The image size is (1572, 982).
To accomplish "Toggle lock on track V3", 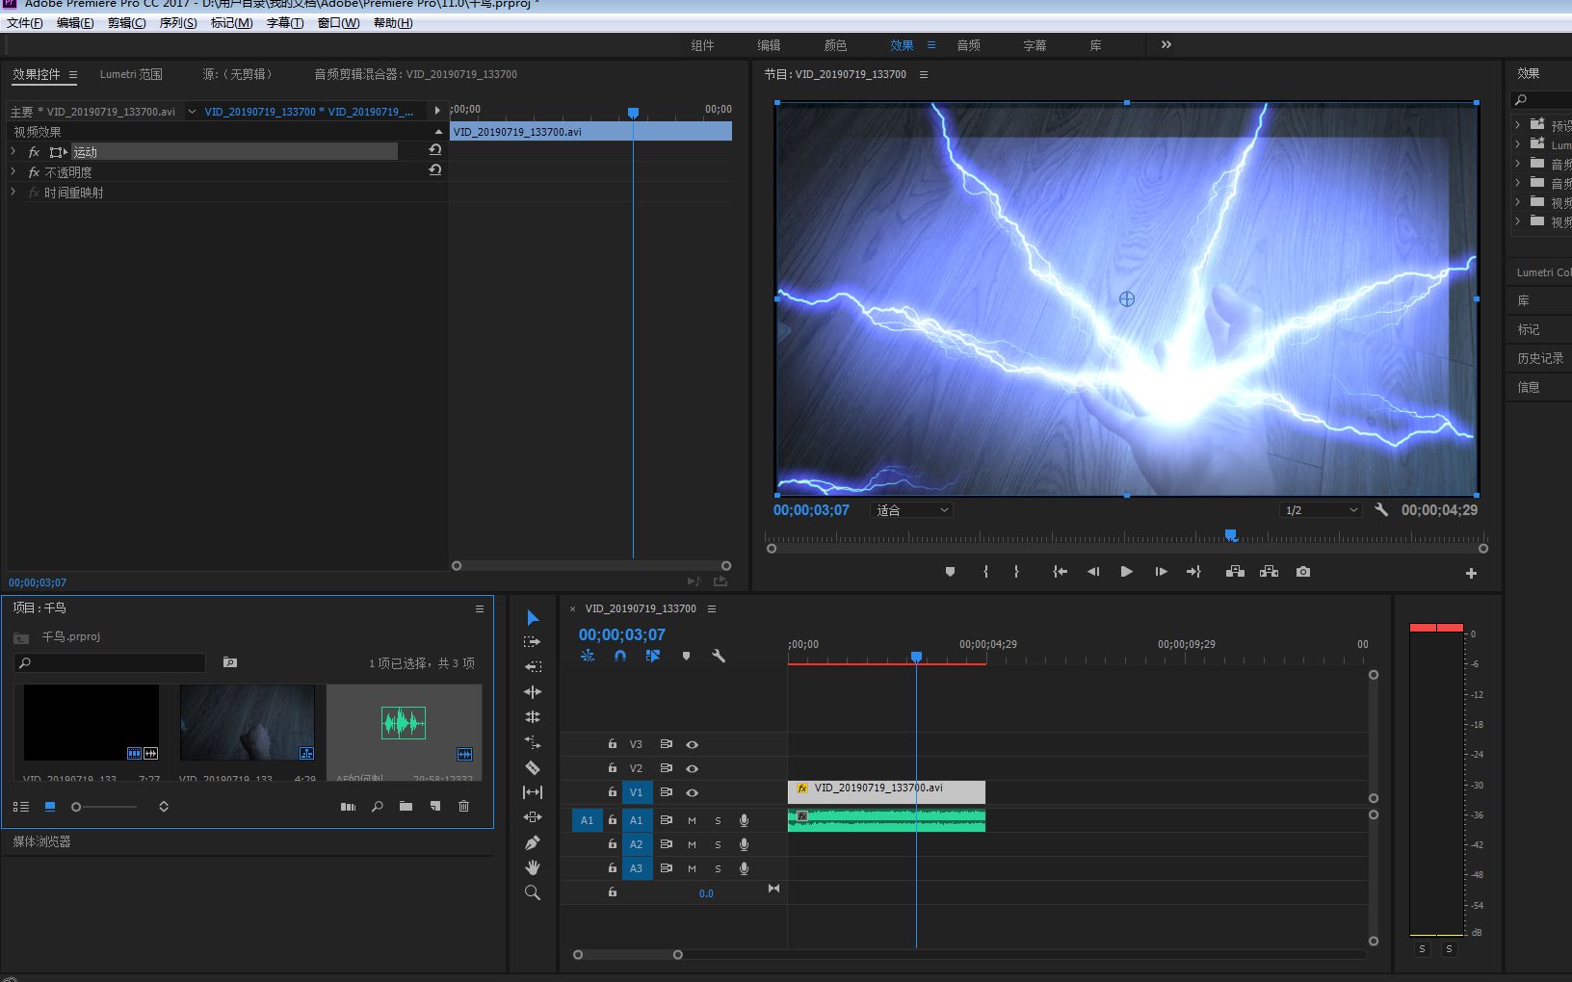I will click(x=612, y=744).
